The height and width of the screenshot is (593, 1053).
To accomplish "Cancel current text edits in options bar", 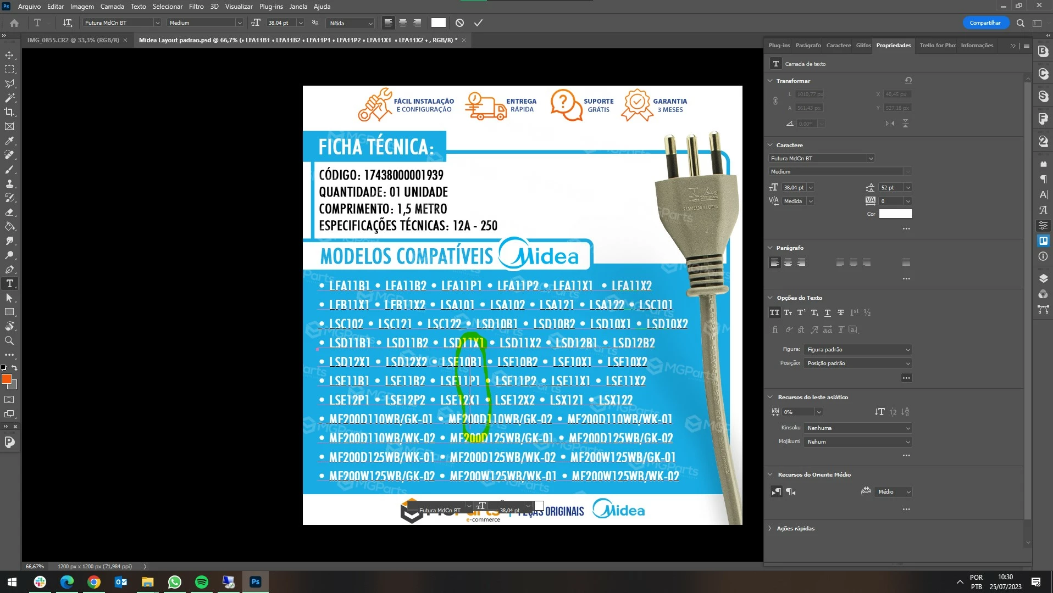I will [459, 23].
